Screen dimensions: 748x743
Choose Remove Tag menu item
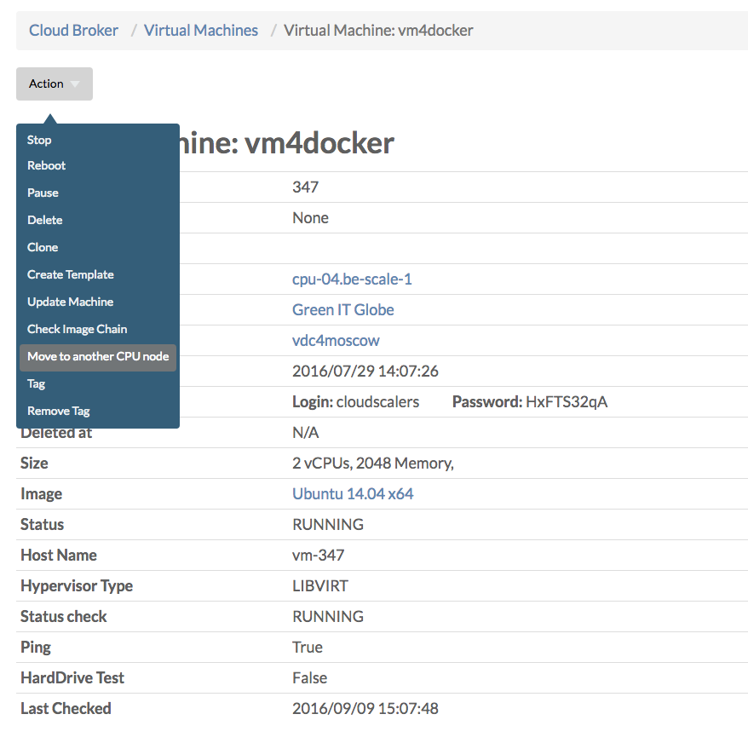58,411
